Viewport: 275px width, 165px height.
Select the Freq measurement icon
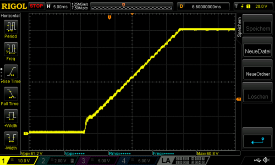tap(11, 49)
